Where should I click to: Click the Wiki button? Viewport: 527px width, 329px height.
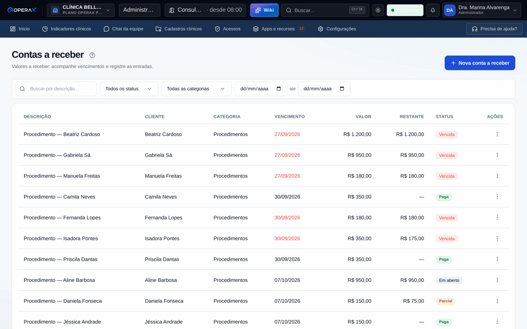pos(264,10)
